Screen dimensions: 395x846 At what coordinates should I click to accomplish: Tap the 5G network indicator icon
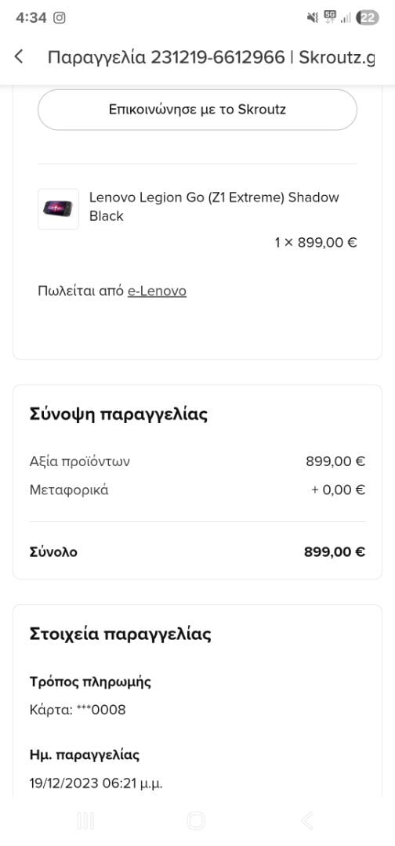point(330,16)
